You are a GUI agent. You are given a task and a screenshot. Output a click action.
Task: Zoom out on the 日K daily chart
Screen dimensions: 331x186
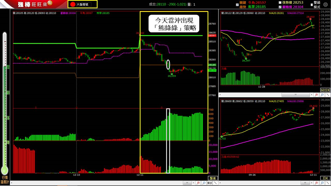(x=322, y=183)
